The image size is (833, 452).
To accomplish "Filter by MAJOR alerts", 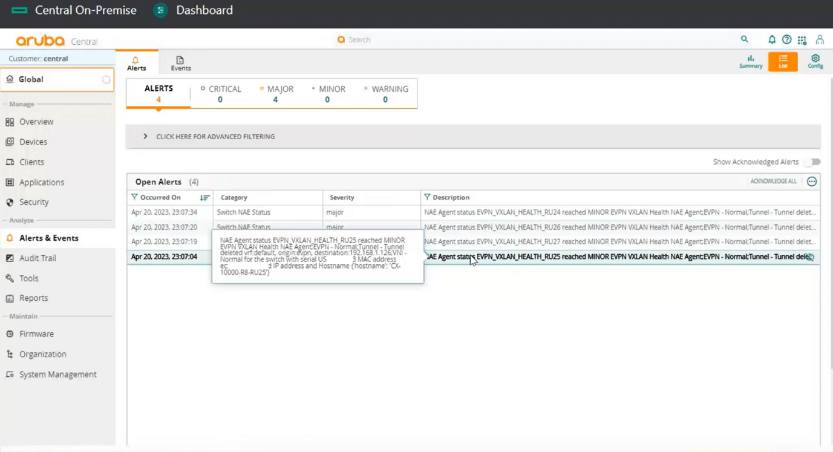I will tap(276, 94).
